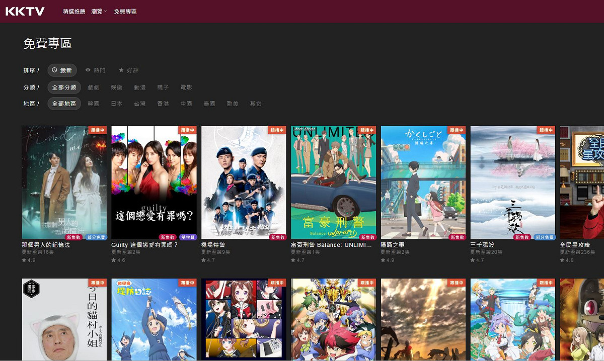Sort by 好評 with star icon
604x361 pixels.
pos(129,70)
